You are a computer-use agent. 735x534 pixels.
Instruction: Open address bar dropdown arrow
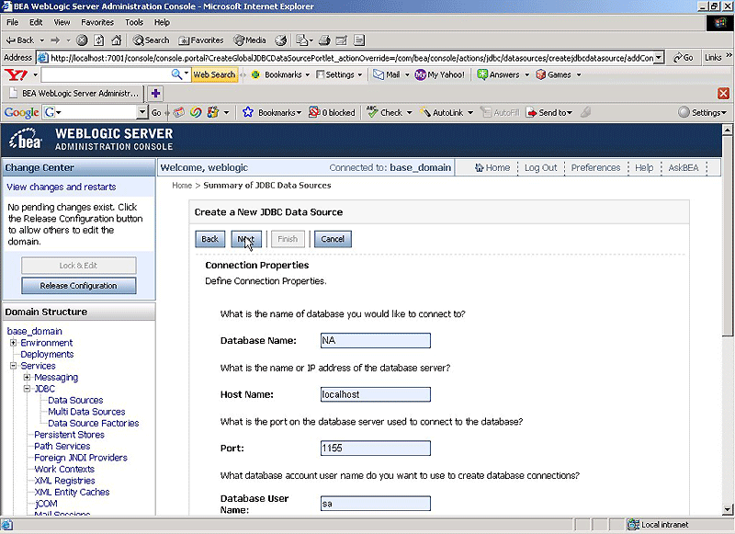pyautogui.click(x=659, y=58)
